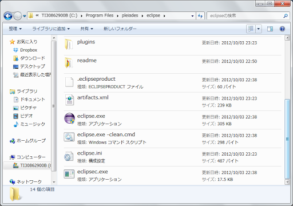Open the 整理 (Organize) menu

click(x=15, y=29)
